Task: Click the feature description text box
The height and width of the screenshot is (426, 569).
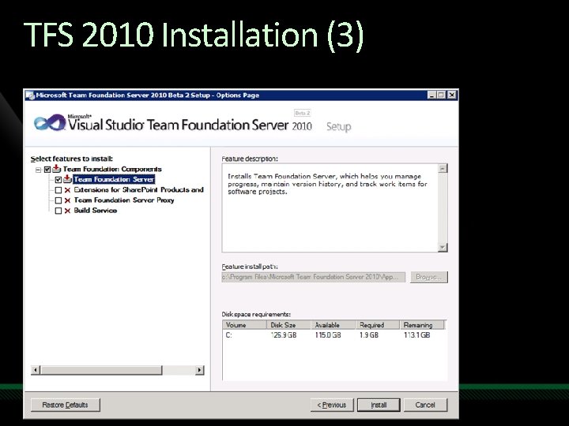Action: point(330,208)
